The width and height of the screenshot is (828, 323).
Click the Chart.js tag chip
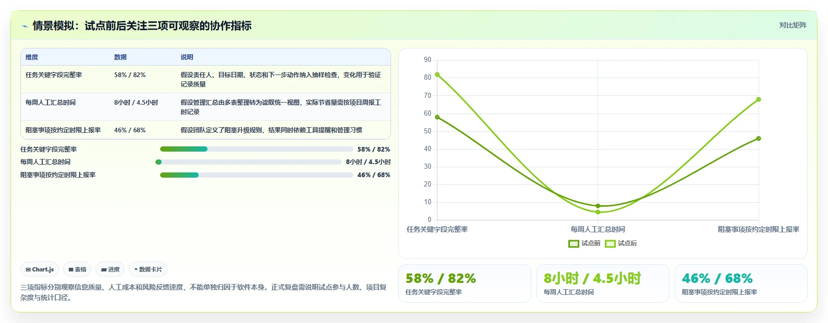click(40, 269)
